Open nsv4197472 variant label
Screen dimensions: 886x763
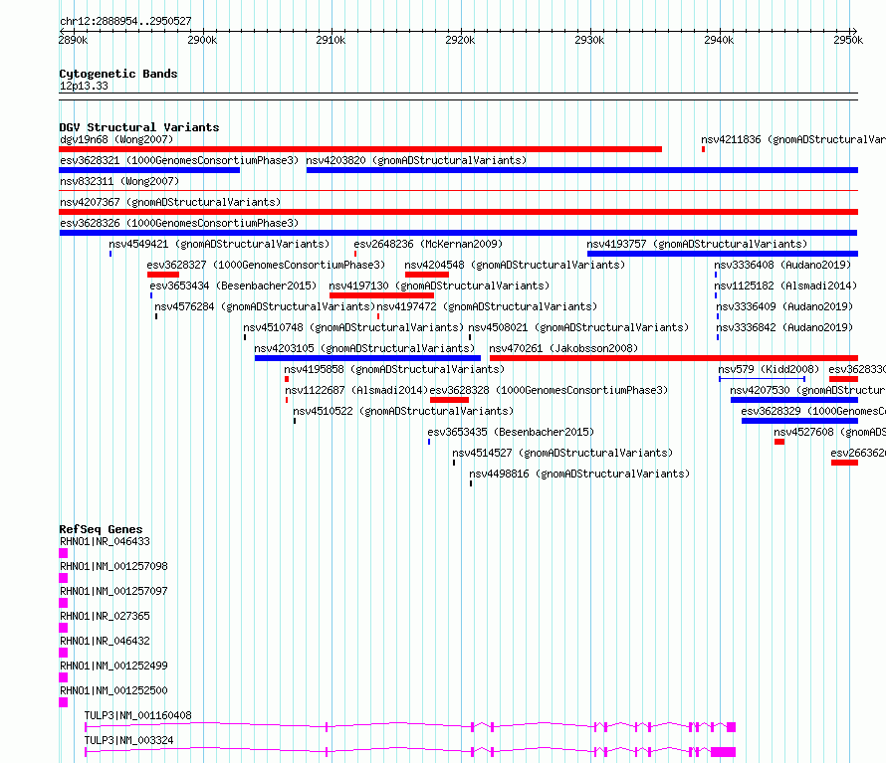(487, 306)
